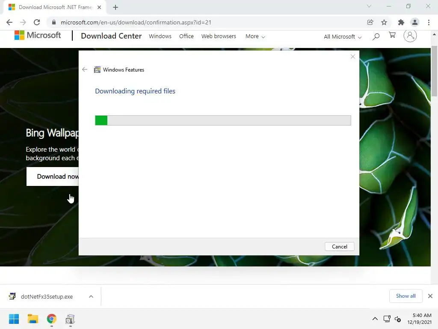
Task: Close the Windows Features dialog with X
Action: point(353,57)
